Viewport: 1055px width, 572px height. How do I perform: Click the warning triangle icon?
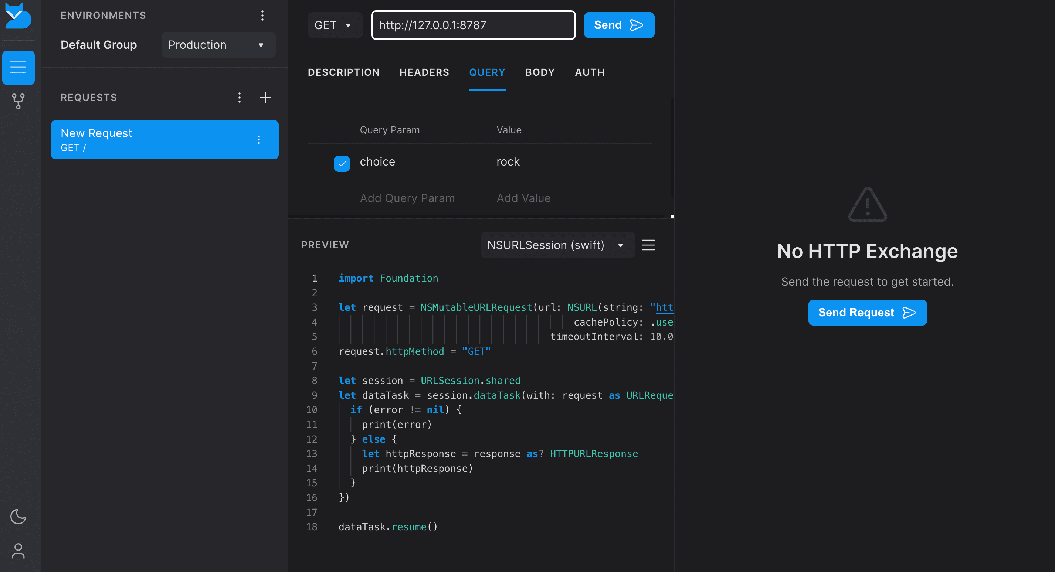[x=868, y=204]
